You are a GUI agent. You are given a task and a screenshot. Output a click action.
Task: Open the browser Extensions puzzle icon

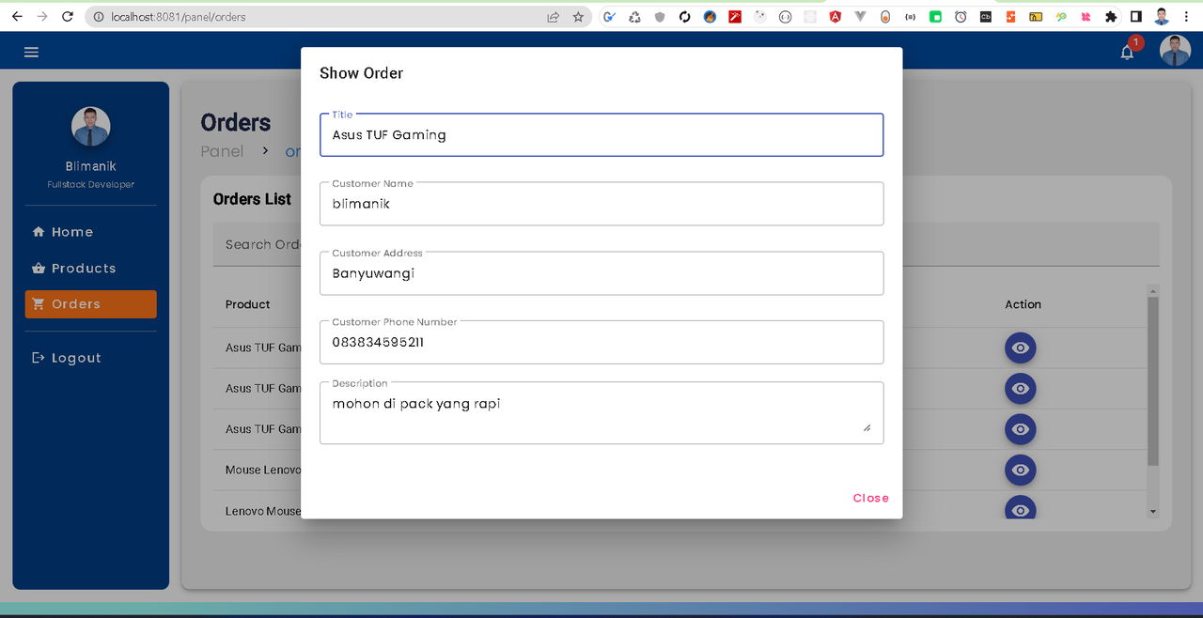pos(1111,17)
